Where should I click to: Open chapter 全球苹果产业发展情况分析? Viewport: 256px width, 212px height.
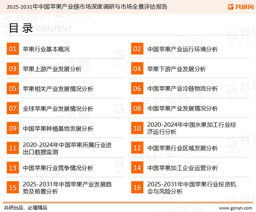point(58,109)
